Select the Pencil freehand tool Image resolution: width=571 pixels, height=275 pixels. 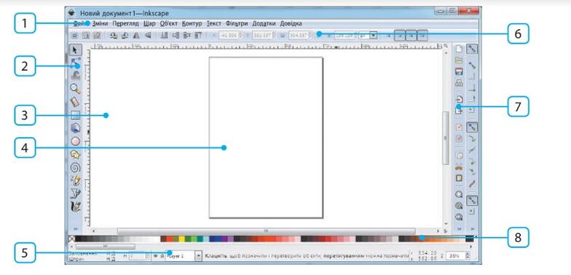tap(76, 180)
